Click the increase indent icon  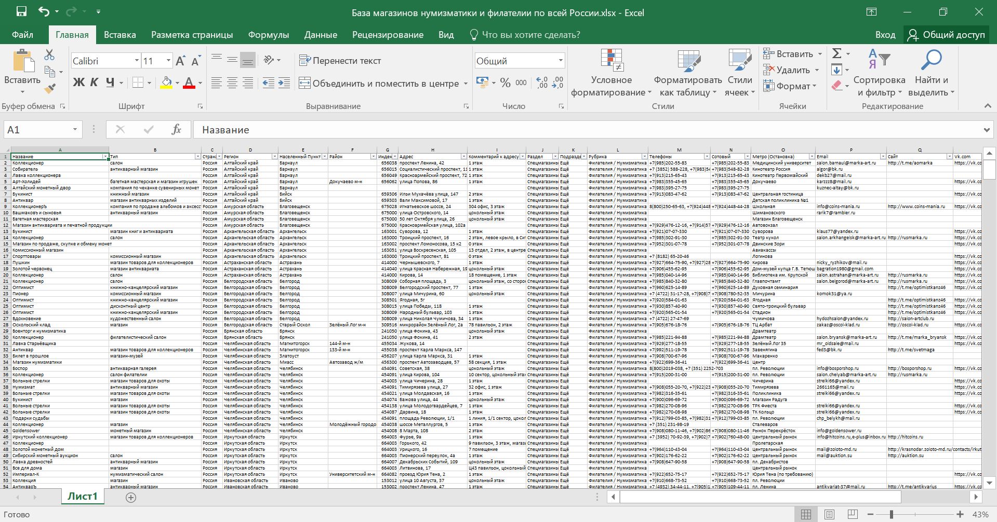tap(284, 83)
